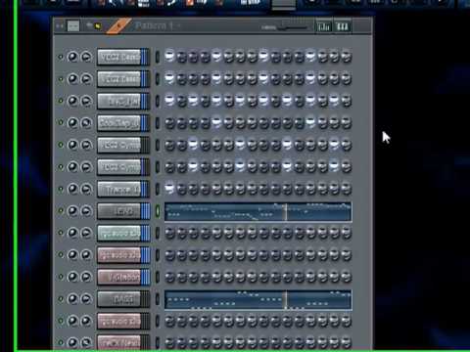The height and width of the screenshot is (352, 470).
Task: Toggle the last step of the topmost channel
Action: [346, 57]
